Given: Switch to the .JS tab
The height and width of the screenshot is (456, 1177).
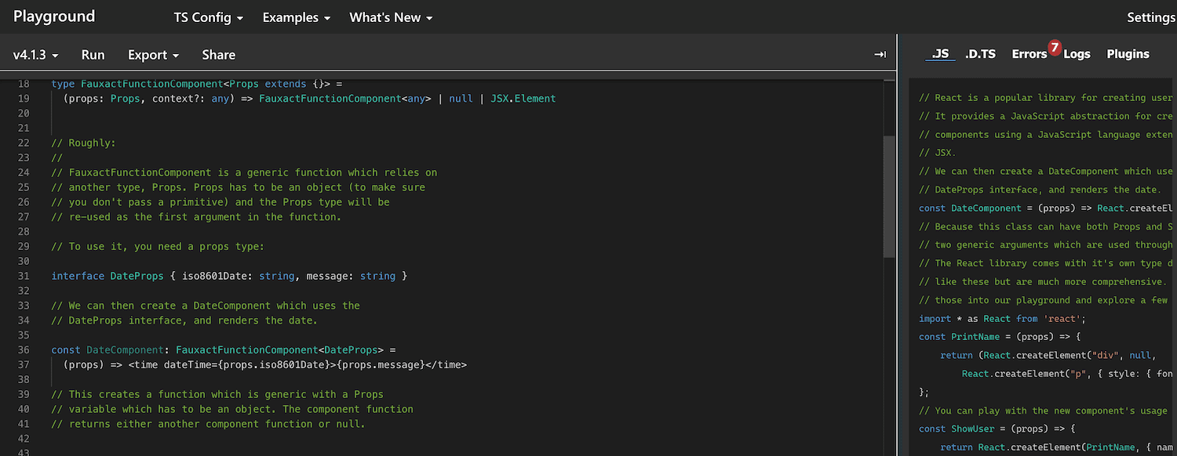Looking at the screenshot, I should click(940, 53).
